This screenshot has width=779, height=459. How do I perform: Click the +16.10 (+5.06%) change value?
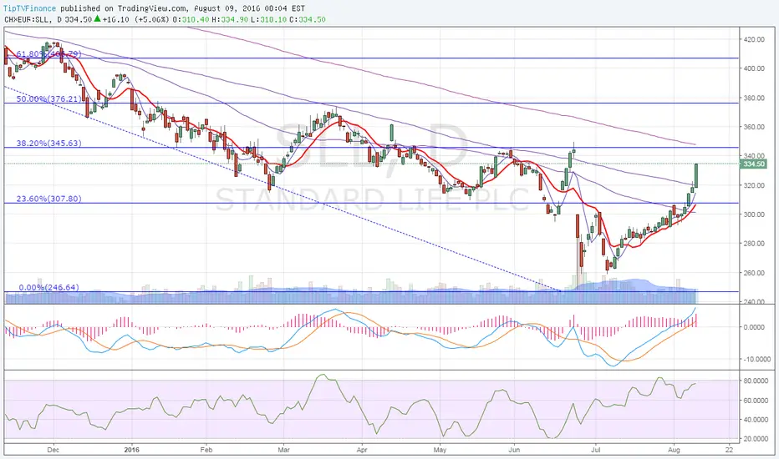click(135, 19)
